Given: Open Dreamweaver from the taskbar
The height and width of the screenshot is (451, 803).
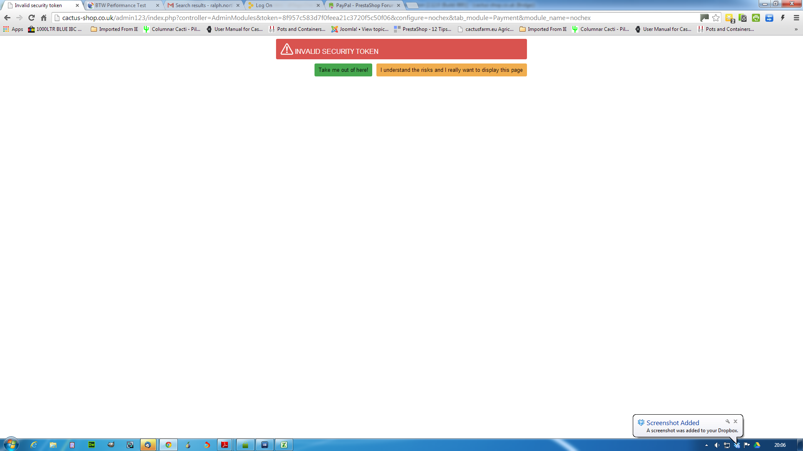Looking at the screenshot, I should pyautogui.click(x=92, y=445).
